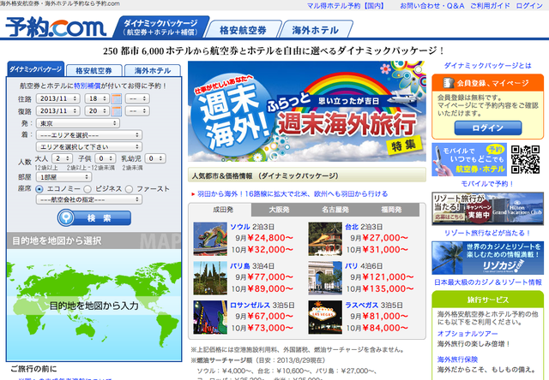Image resolution: width=549 pixels, height=380 pixels.
Task: Click the リゾカジ casino resort banner
Action: point(487,258)
